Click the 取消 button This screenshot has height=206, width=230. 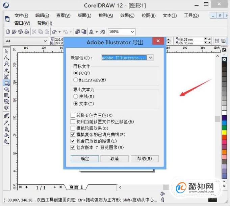[x=114, y=159]
